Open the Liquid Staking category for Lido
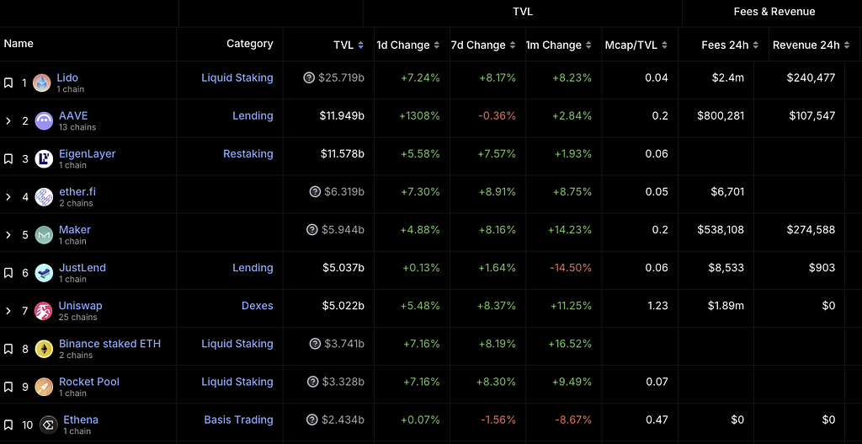 [237, 78]
